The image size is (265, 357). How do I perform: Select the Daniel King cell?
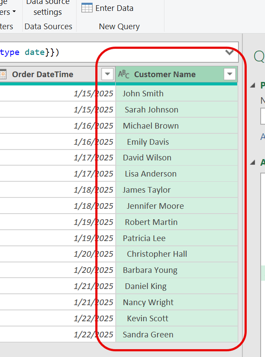[x=177, y=286]
